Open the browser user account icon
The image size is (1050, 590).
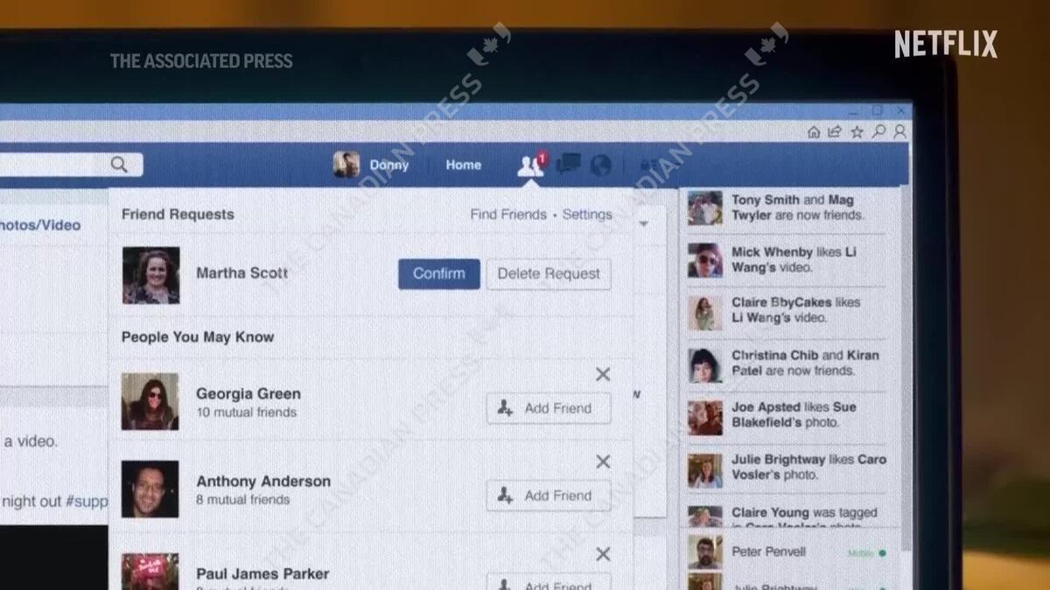[x=899, y=132]
